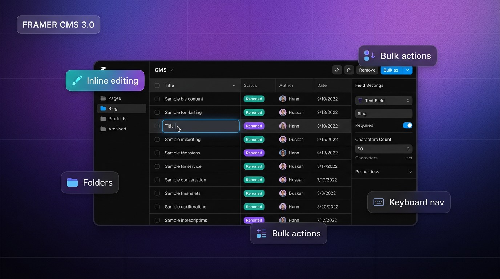Click the purple Renoned badge in the Sample thonsions row
Viewport: 500px width, 279px height.
point(254,153)
